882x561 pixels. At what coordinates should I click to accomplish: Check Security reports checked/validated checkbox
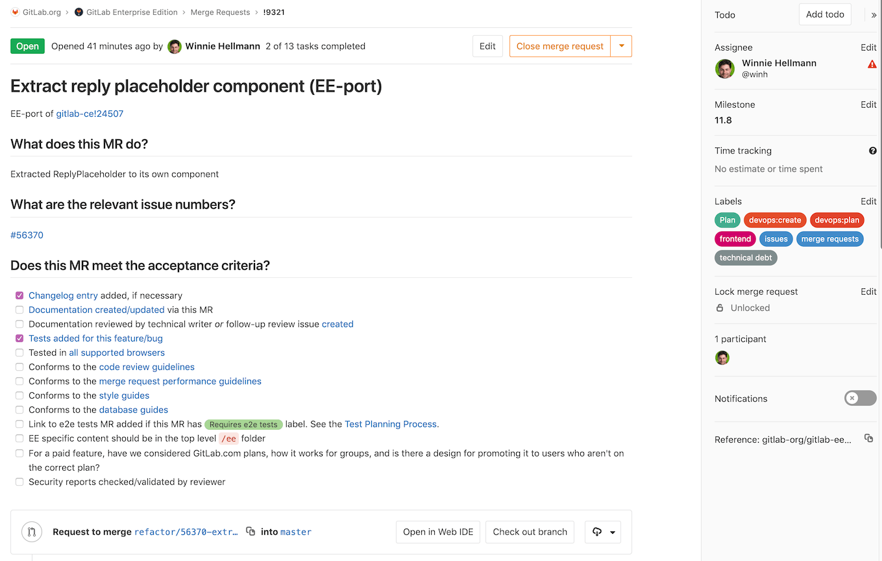19,482
